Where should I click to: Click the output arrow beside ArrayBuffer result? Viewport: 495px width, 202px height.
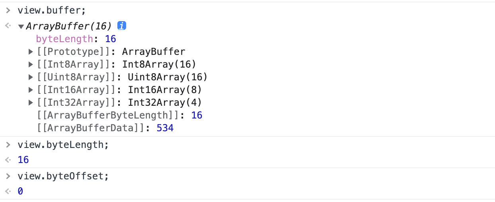(8, 26)
